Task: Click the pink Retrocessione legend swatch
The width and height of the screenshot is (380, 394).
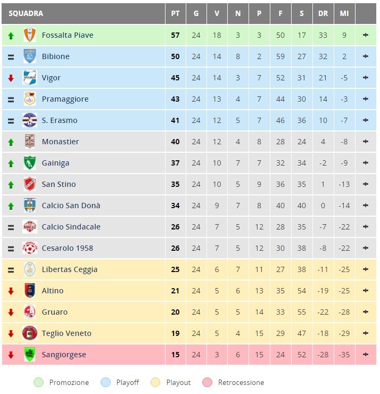Action: [x=207, y=382]
